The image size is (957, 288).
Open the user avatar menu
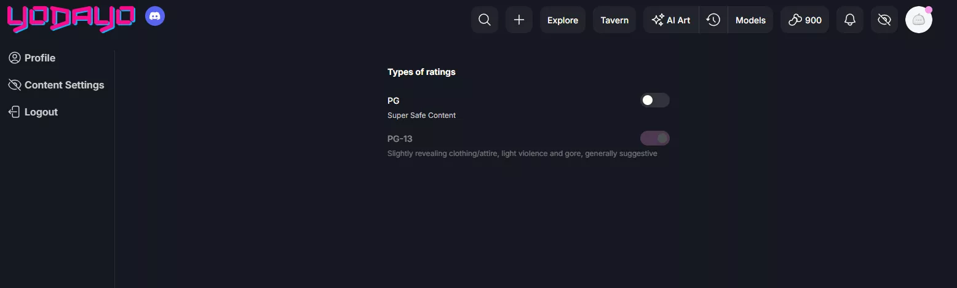[919, 20]
